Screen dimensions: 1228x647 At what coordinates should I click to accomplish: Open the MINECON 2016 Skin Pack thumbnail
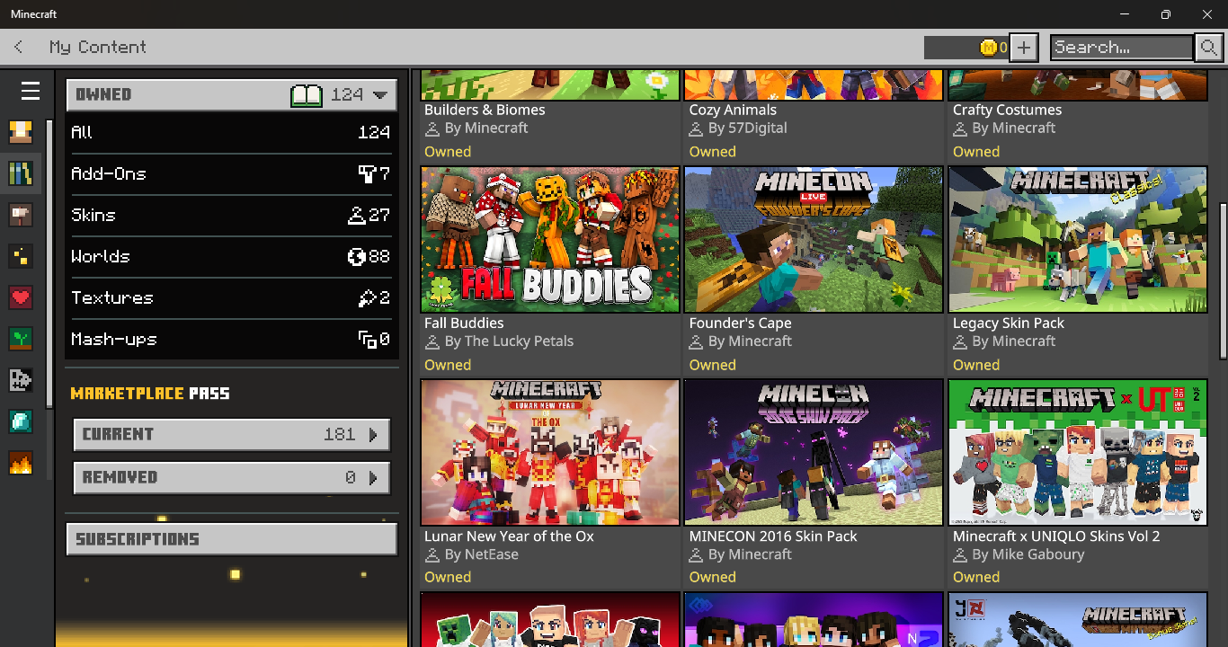click(814, 452)
